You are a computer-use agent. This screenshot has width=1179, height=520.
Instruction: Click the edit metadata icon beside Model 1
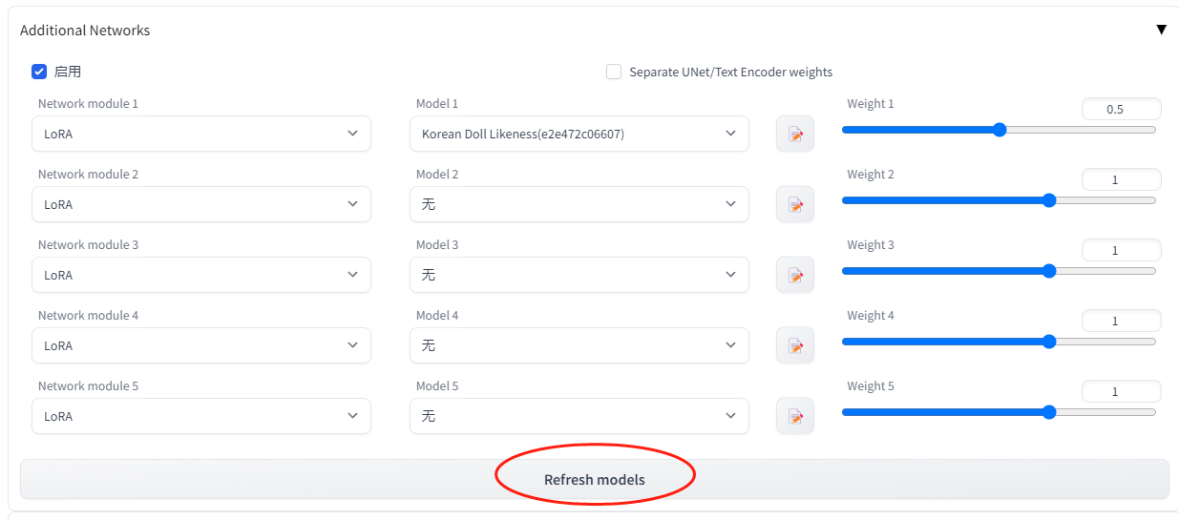(795, 135)
